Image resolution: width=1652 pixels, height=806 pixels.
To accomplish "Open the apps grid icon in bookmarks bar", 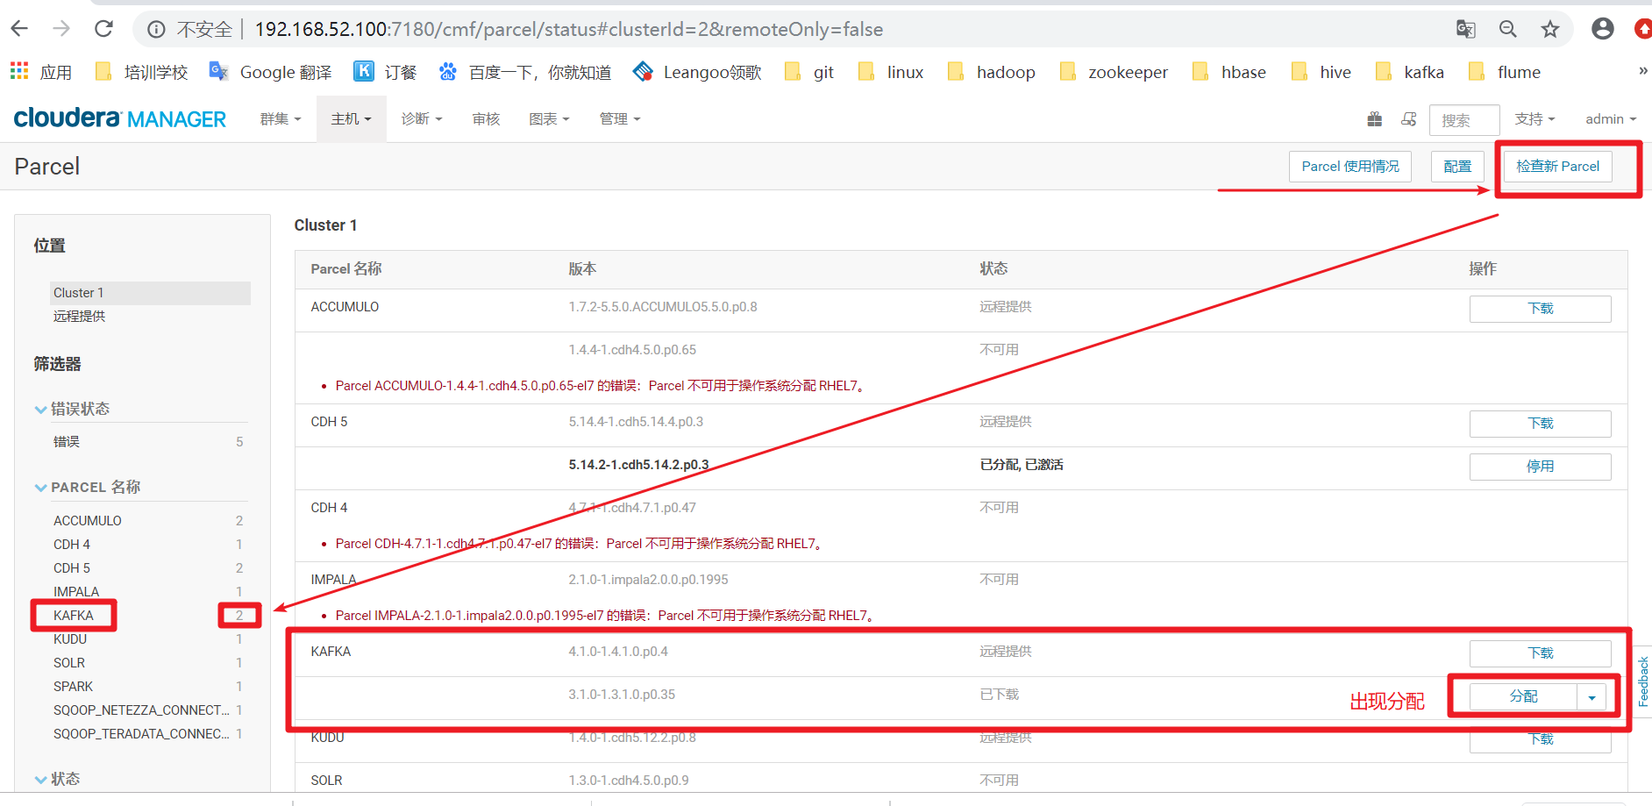I will click(19, 71).
